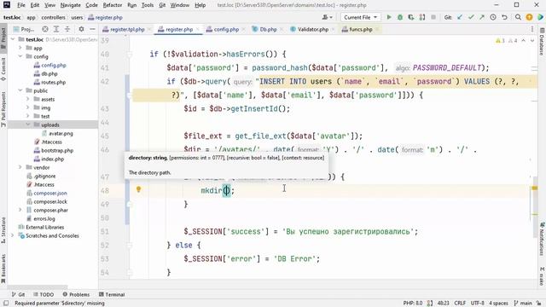Expand the app folder

click(x=20, y=48)
